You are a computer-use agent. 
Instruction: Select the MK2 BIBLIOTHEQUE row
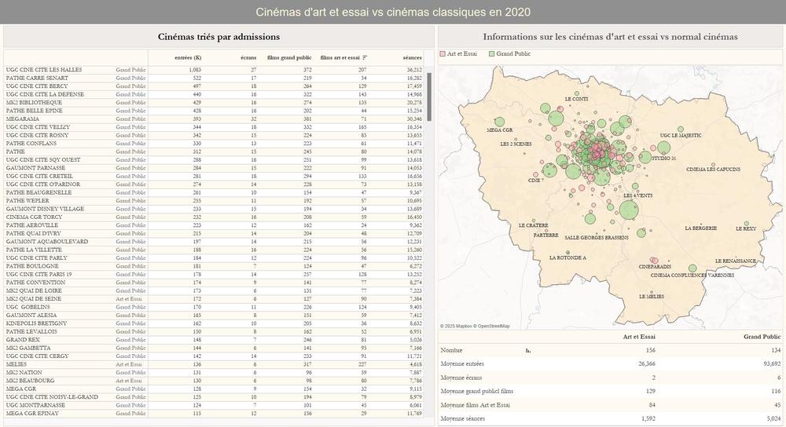(x=214, y=103)
